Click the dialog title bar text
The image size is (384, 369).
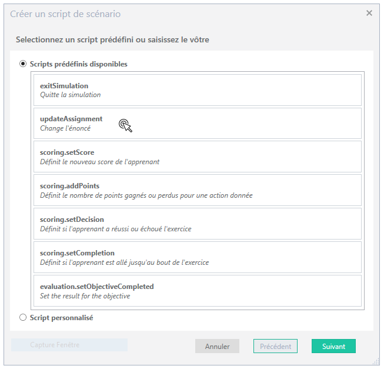66,14
